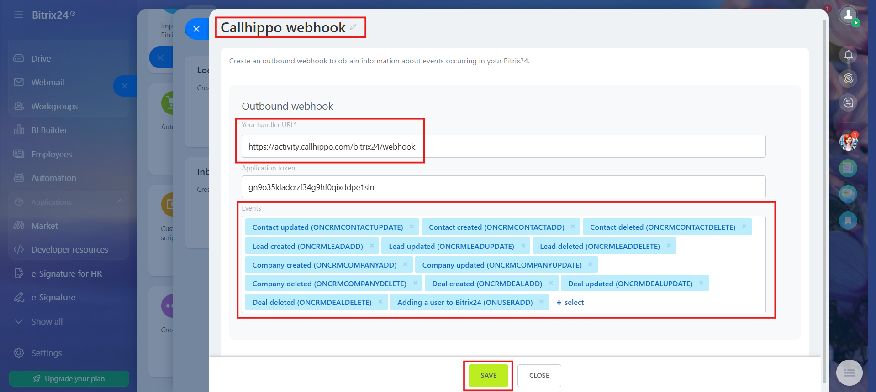Open the hamburger menu beside the Bitrix24 logo

pos(19,15)
